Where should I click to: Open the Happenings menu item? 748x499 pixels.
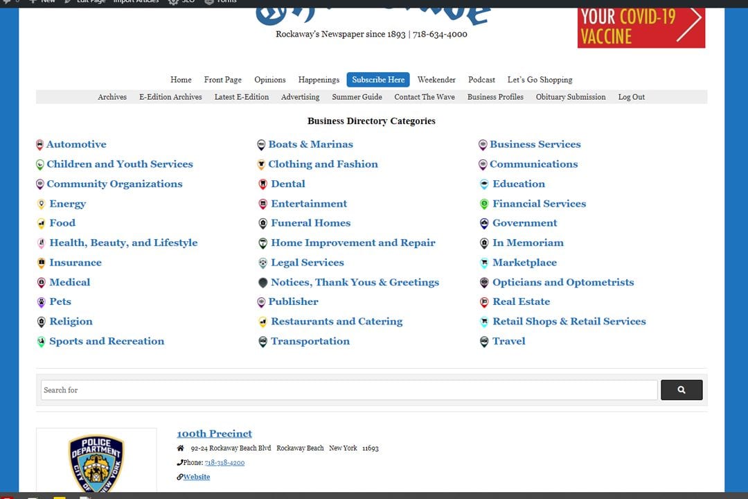click(x=319, y=80)
